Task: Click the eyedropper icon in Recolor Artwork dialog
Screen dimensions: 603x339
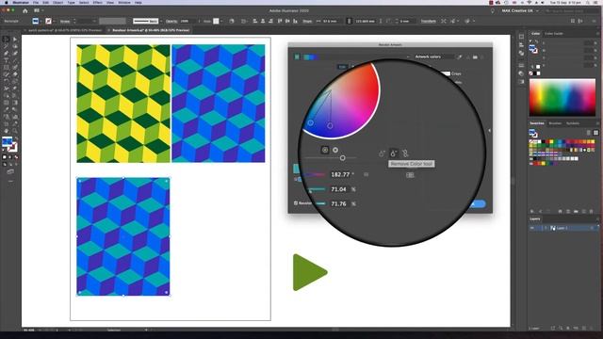Action: point(460,56)
